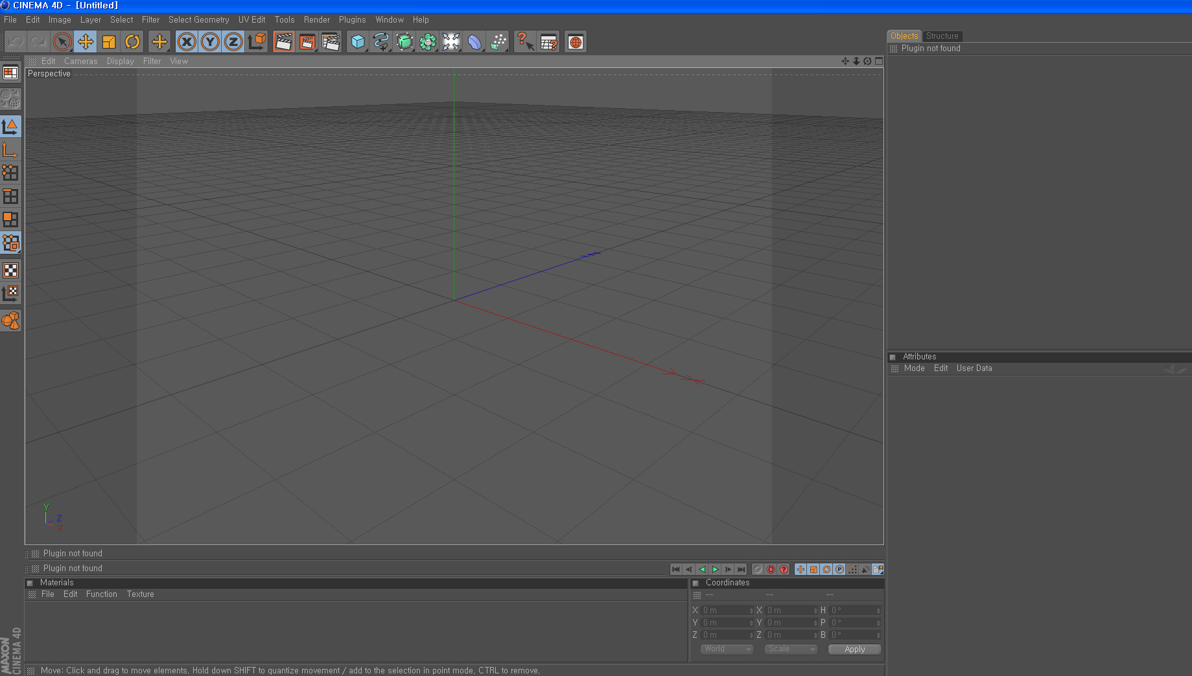Enable the Model mode tool
Viewport: 1192px width, 676px height.
[x=10, y=126]
